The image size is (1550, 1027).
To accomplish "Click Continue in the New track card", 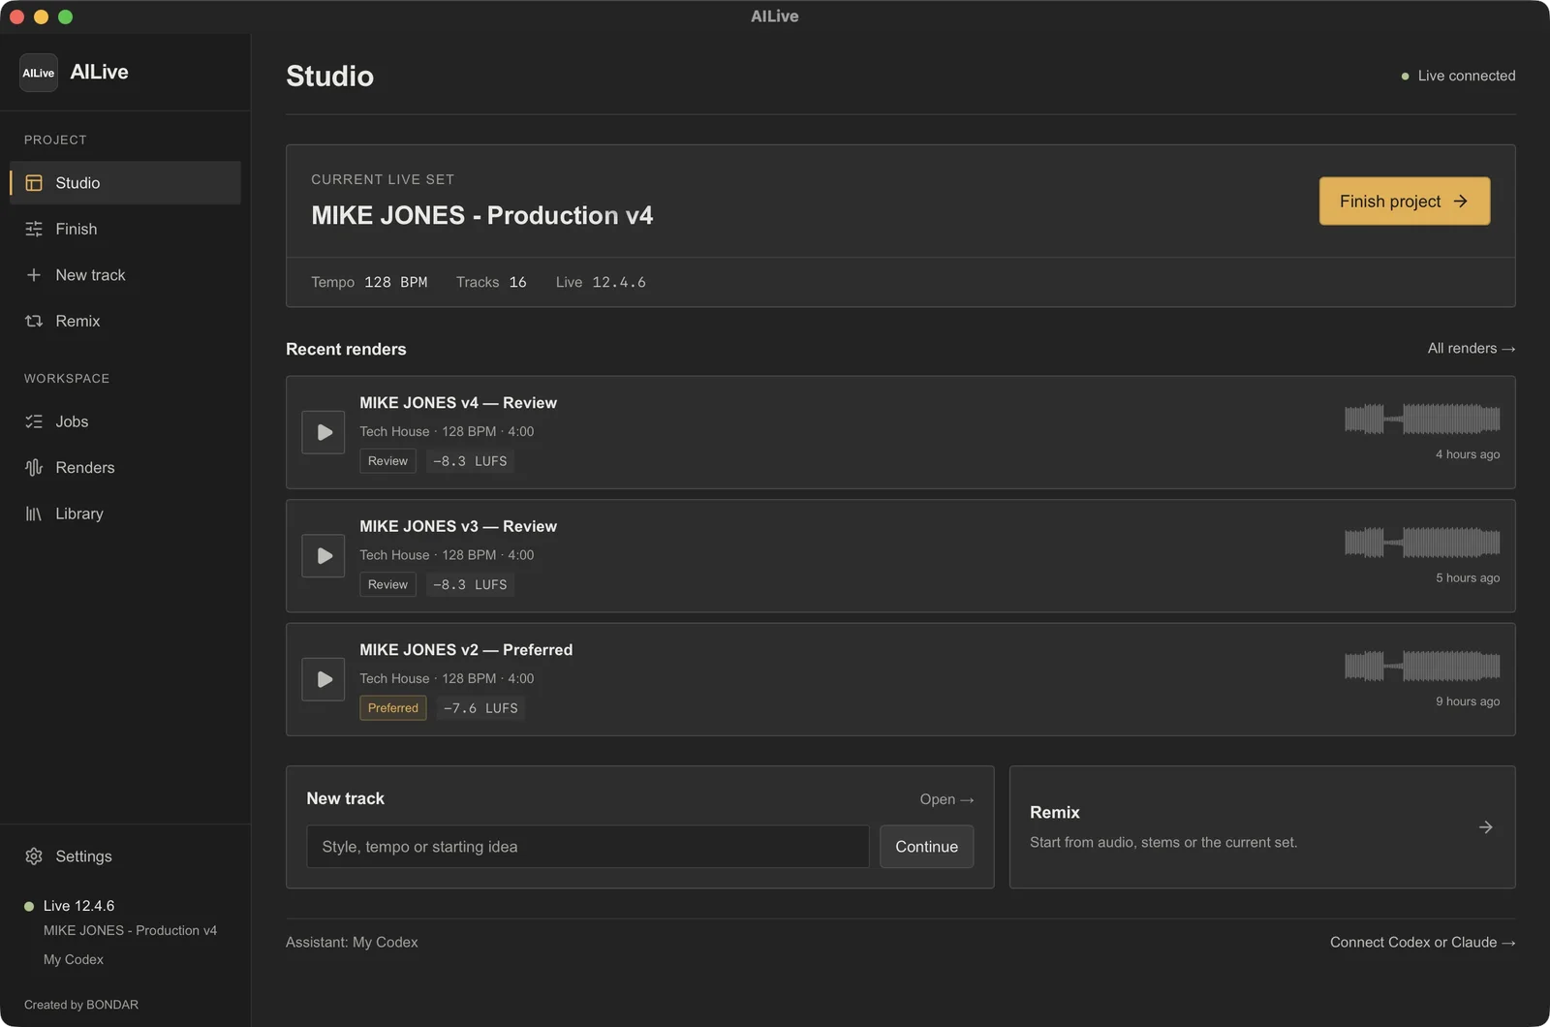I will point(927,847).
